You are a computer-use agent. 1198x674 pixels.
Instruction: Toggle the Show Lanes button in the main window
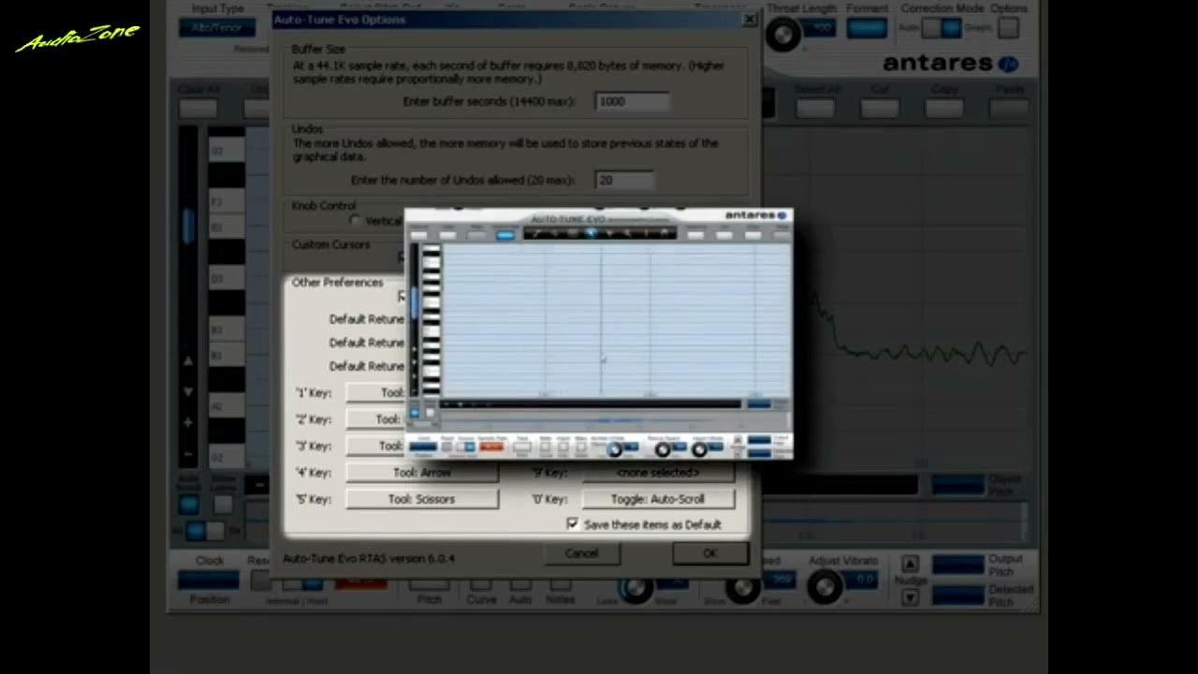tap(223, 505)
